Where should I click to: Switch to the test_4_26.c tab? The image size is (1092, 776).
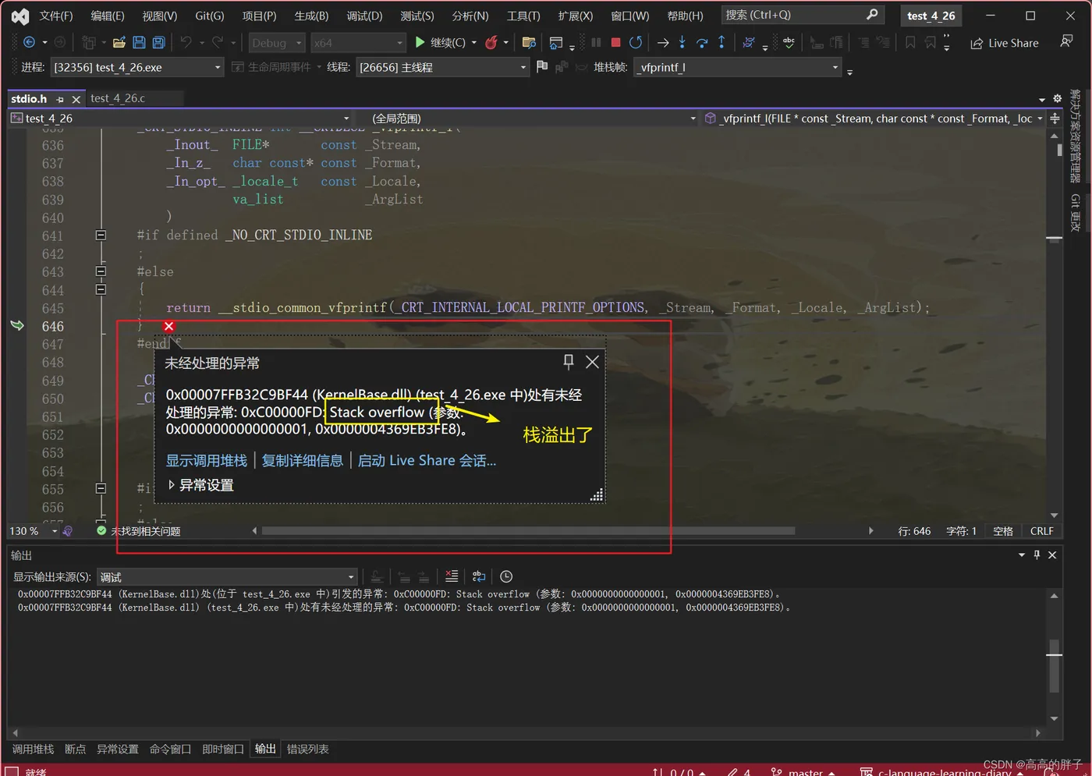tap(118, 98)
